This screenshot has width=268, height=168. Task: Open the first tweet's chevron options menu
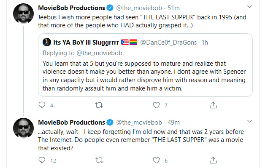point(250,7)
